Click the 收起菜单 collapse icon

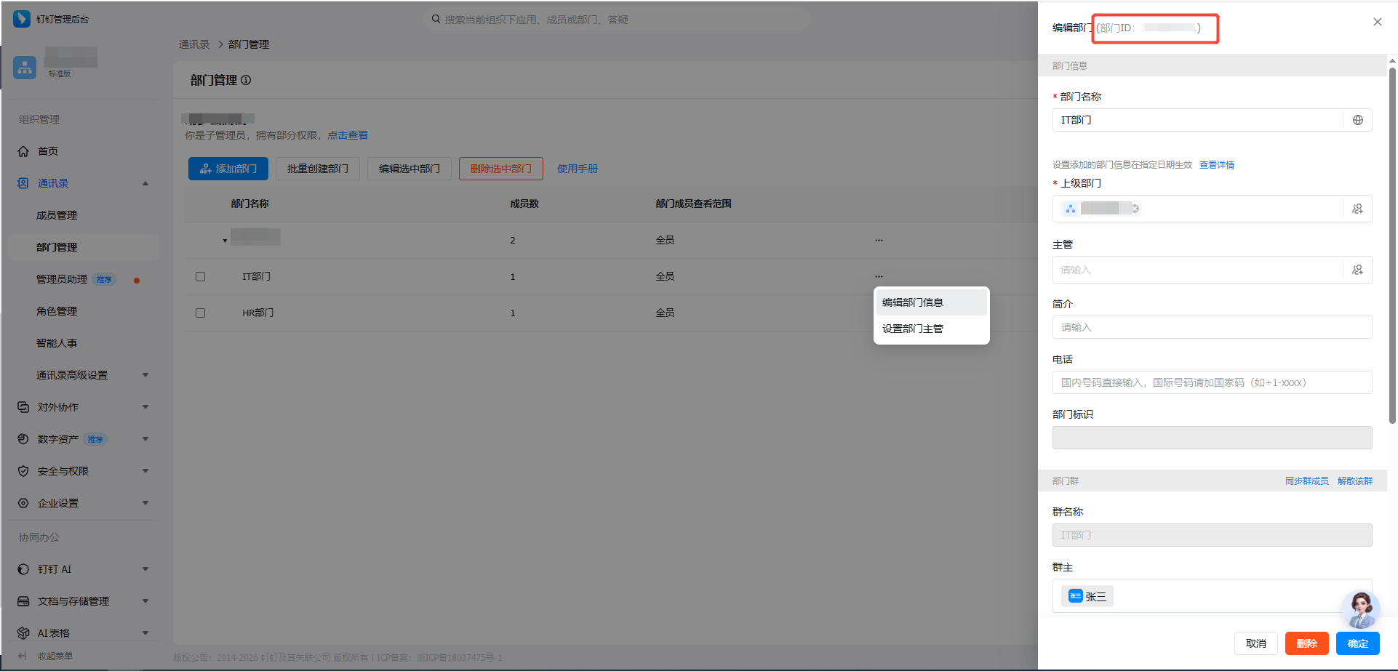[x=23, y=656]
